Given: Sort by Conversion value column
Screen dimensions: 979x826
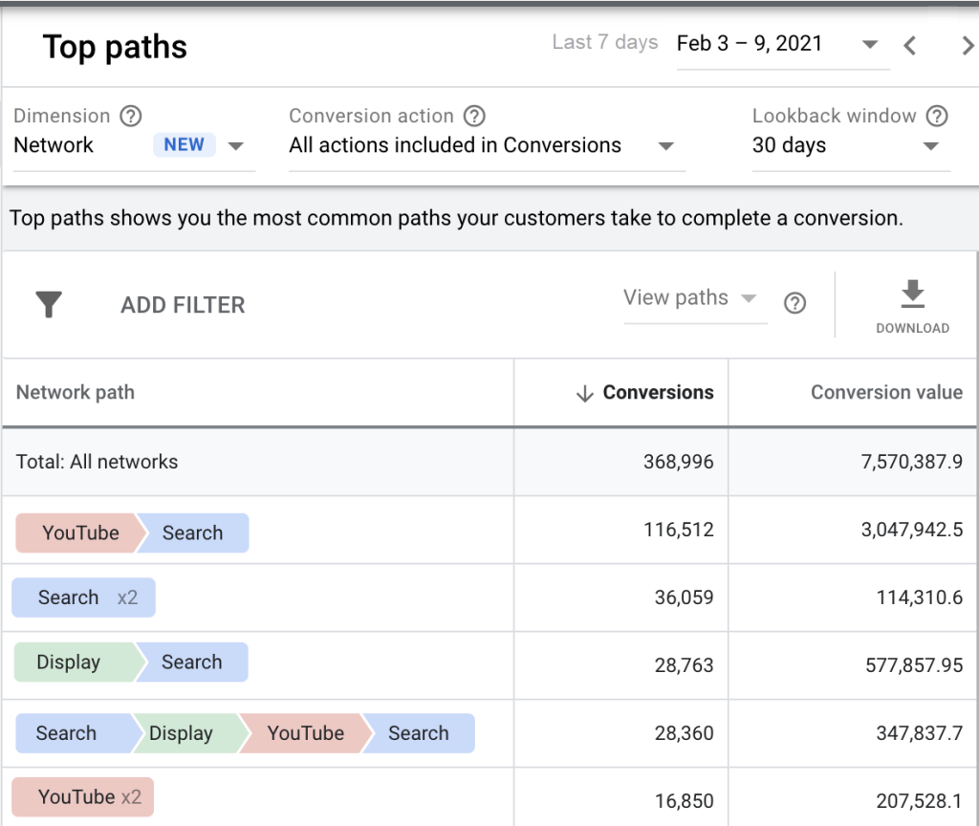Looking at the screenshot, I should coord(886,393).
